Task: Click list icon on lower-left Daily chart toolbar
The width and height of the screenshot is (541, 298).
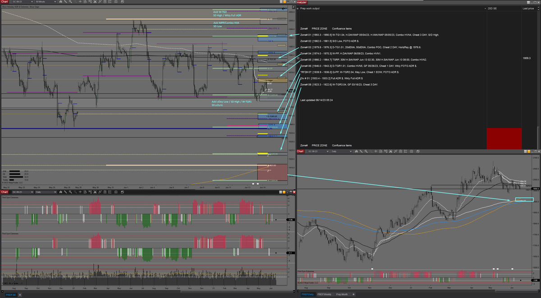Action: pos(110,192)
